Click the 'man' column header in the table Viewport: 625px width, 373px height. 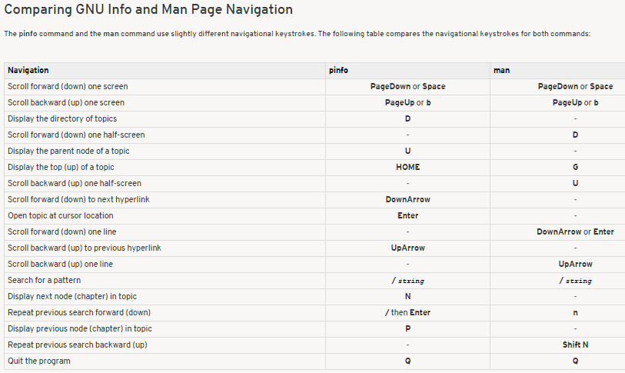[502, 70]
